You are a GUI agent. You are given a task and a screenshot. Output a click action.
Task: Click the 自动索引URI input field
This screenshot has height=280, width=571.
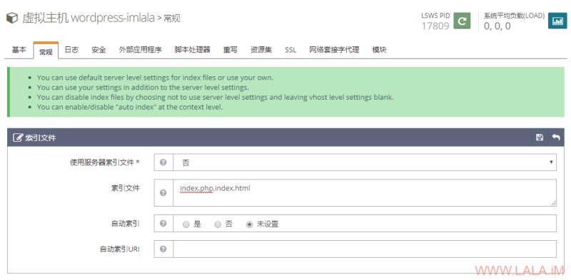365,249
